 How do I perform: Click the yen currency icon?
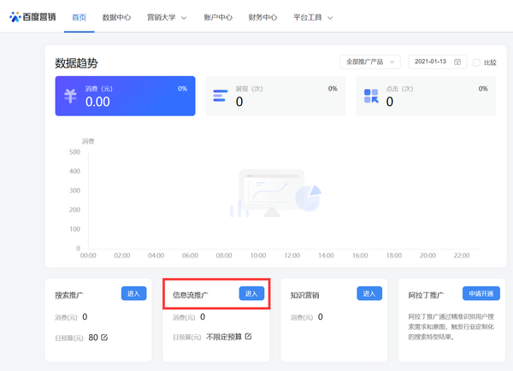[70, 96]
